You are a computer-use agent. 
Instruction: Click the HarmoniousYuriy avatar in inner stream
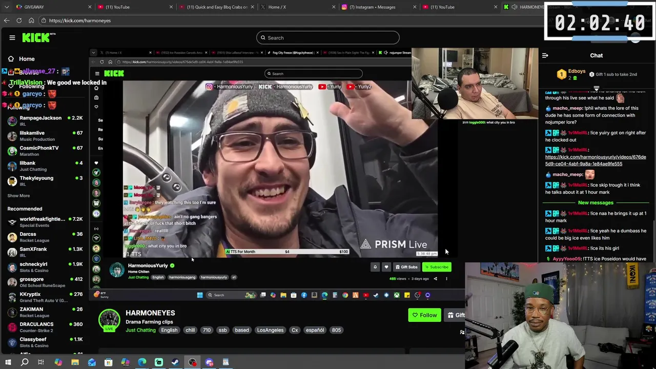click(117, 270)
